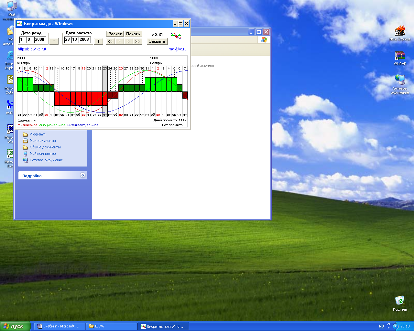Select day 31 in the chart header
Image resolution: width=414 pixels, height=331 pixels.
[147, 68]
